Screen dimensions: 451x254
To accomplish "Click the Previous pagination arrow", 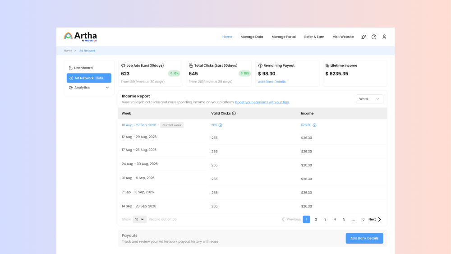I will click(x=283, y=219).
